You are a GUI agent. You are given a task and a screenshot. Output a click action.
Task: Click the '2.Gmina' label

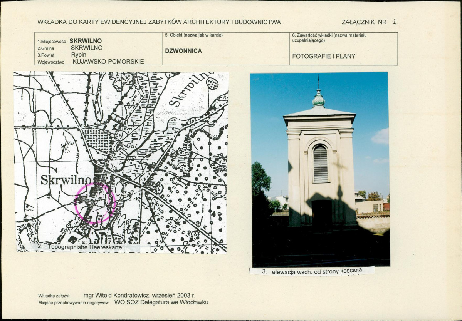(x=46, y=48)
